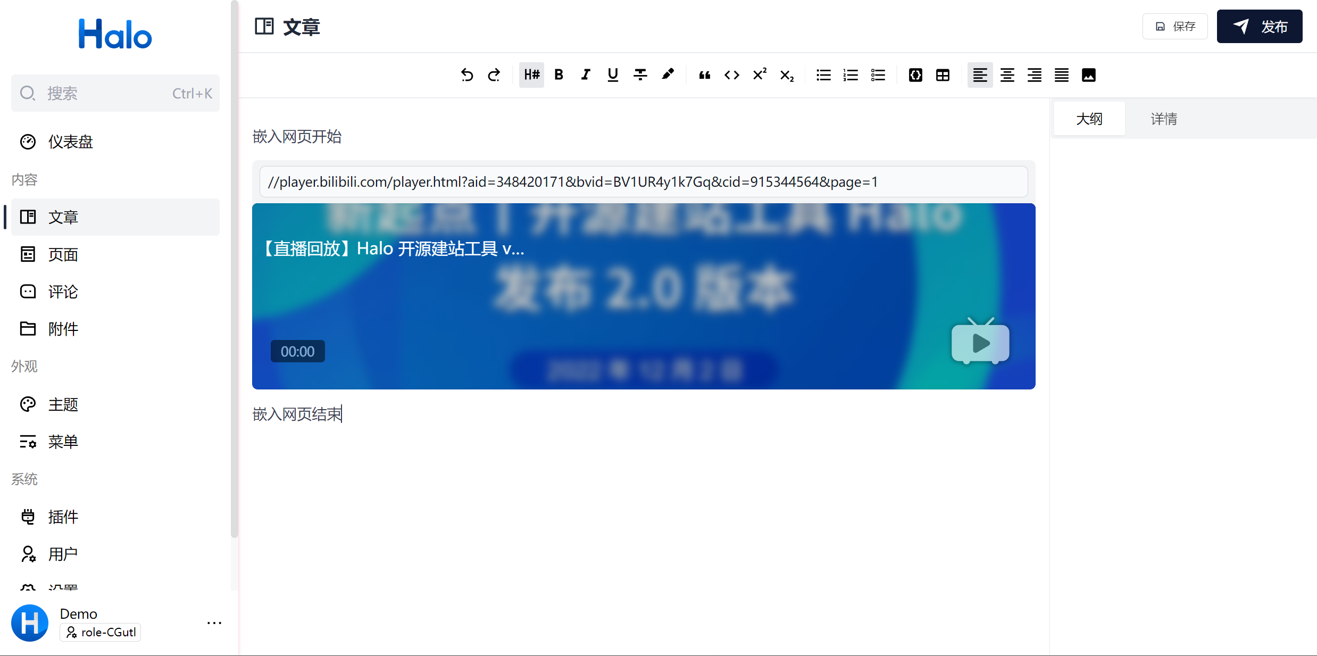Screen dimensions: 1317x656
Task: Toggle bold formatting in the editor
Action: (559, 74)
